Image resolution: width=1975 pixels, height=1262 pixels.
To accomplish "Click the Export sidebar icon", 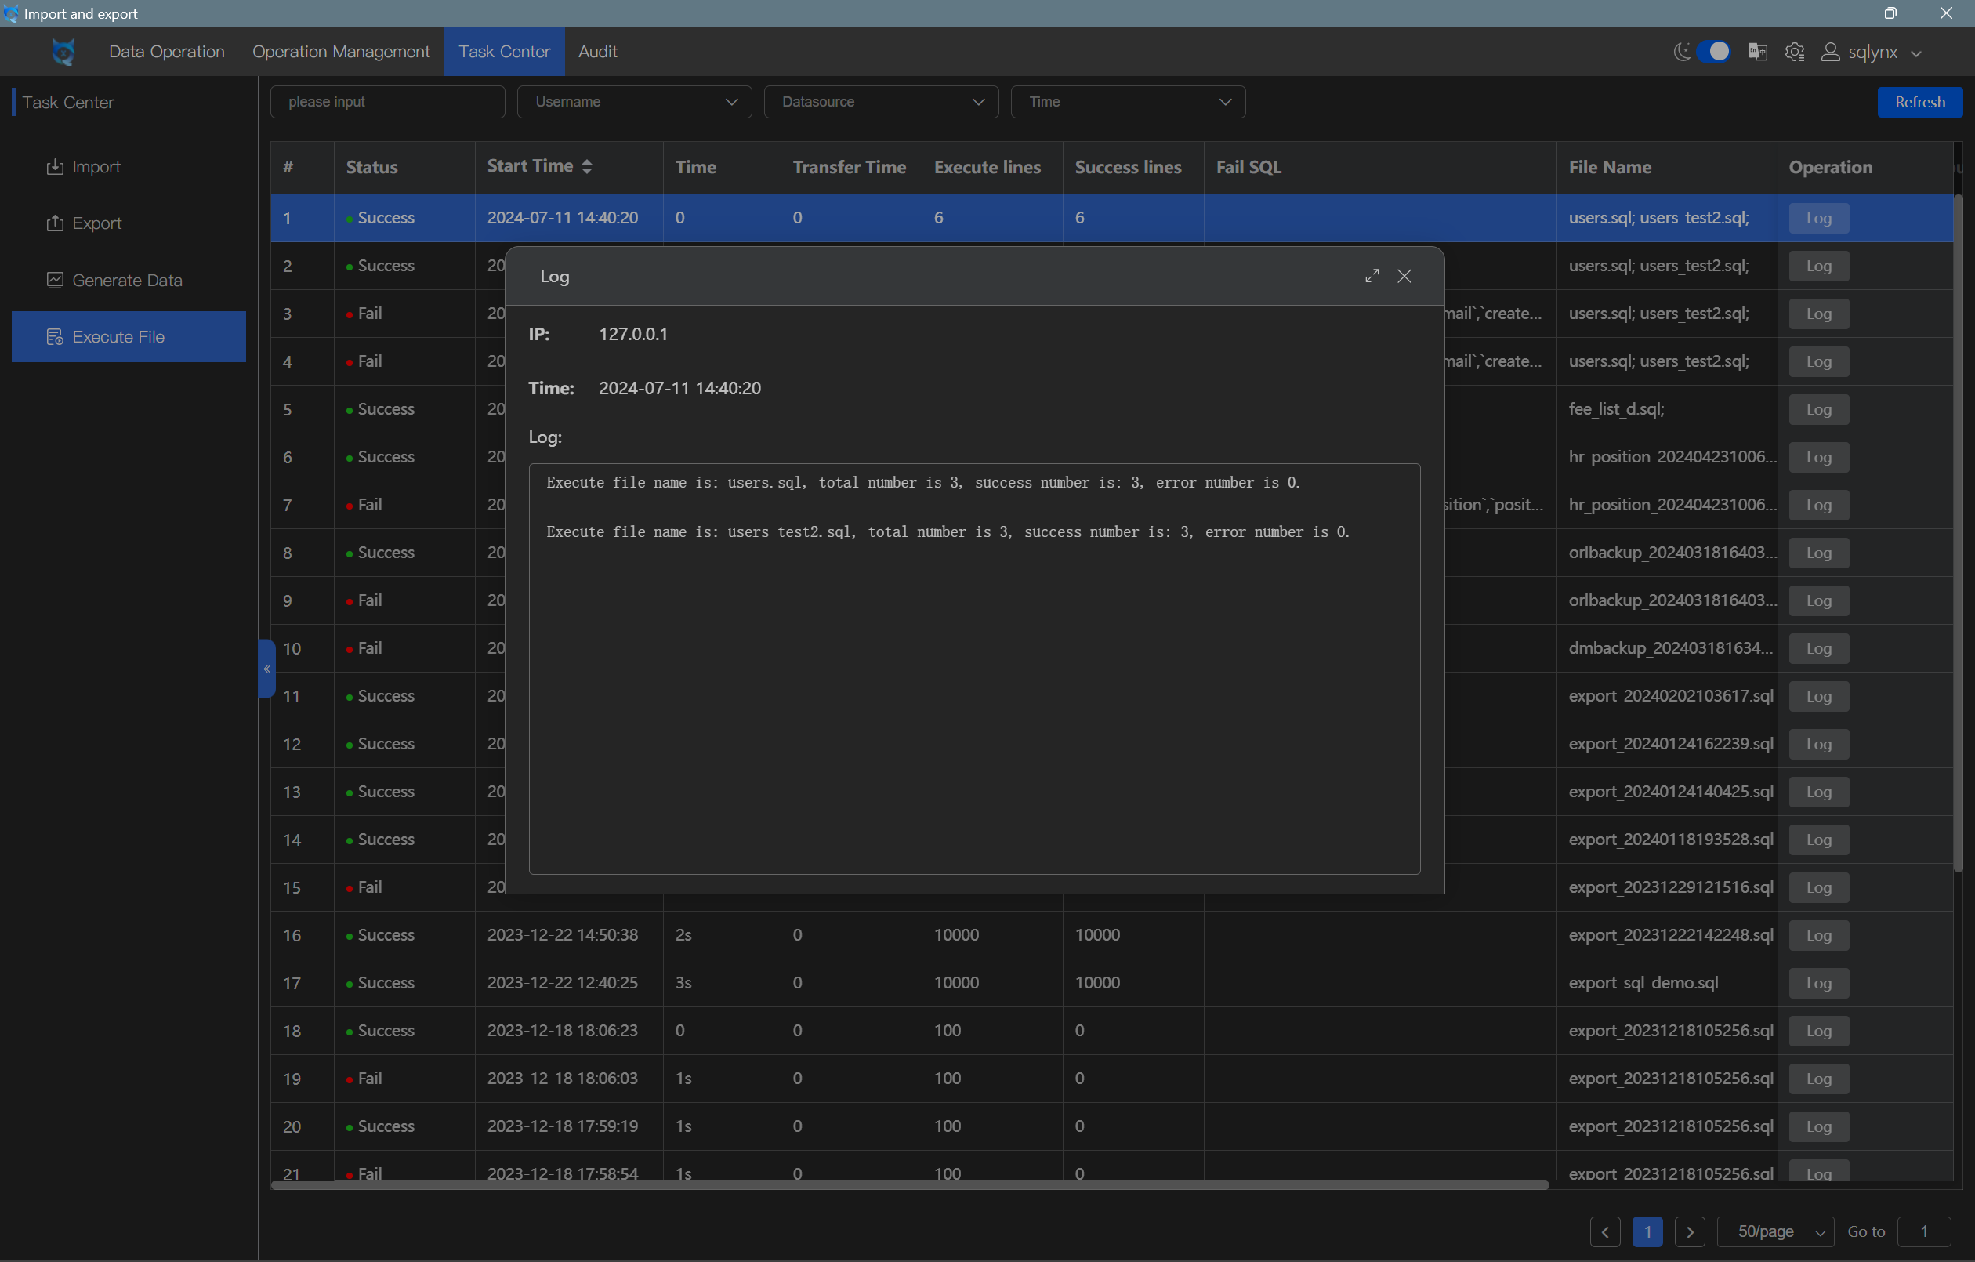I will pos(55,223).
